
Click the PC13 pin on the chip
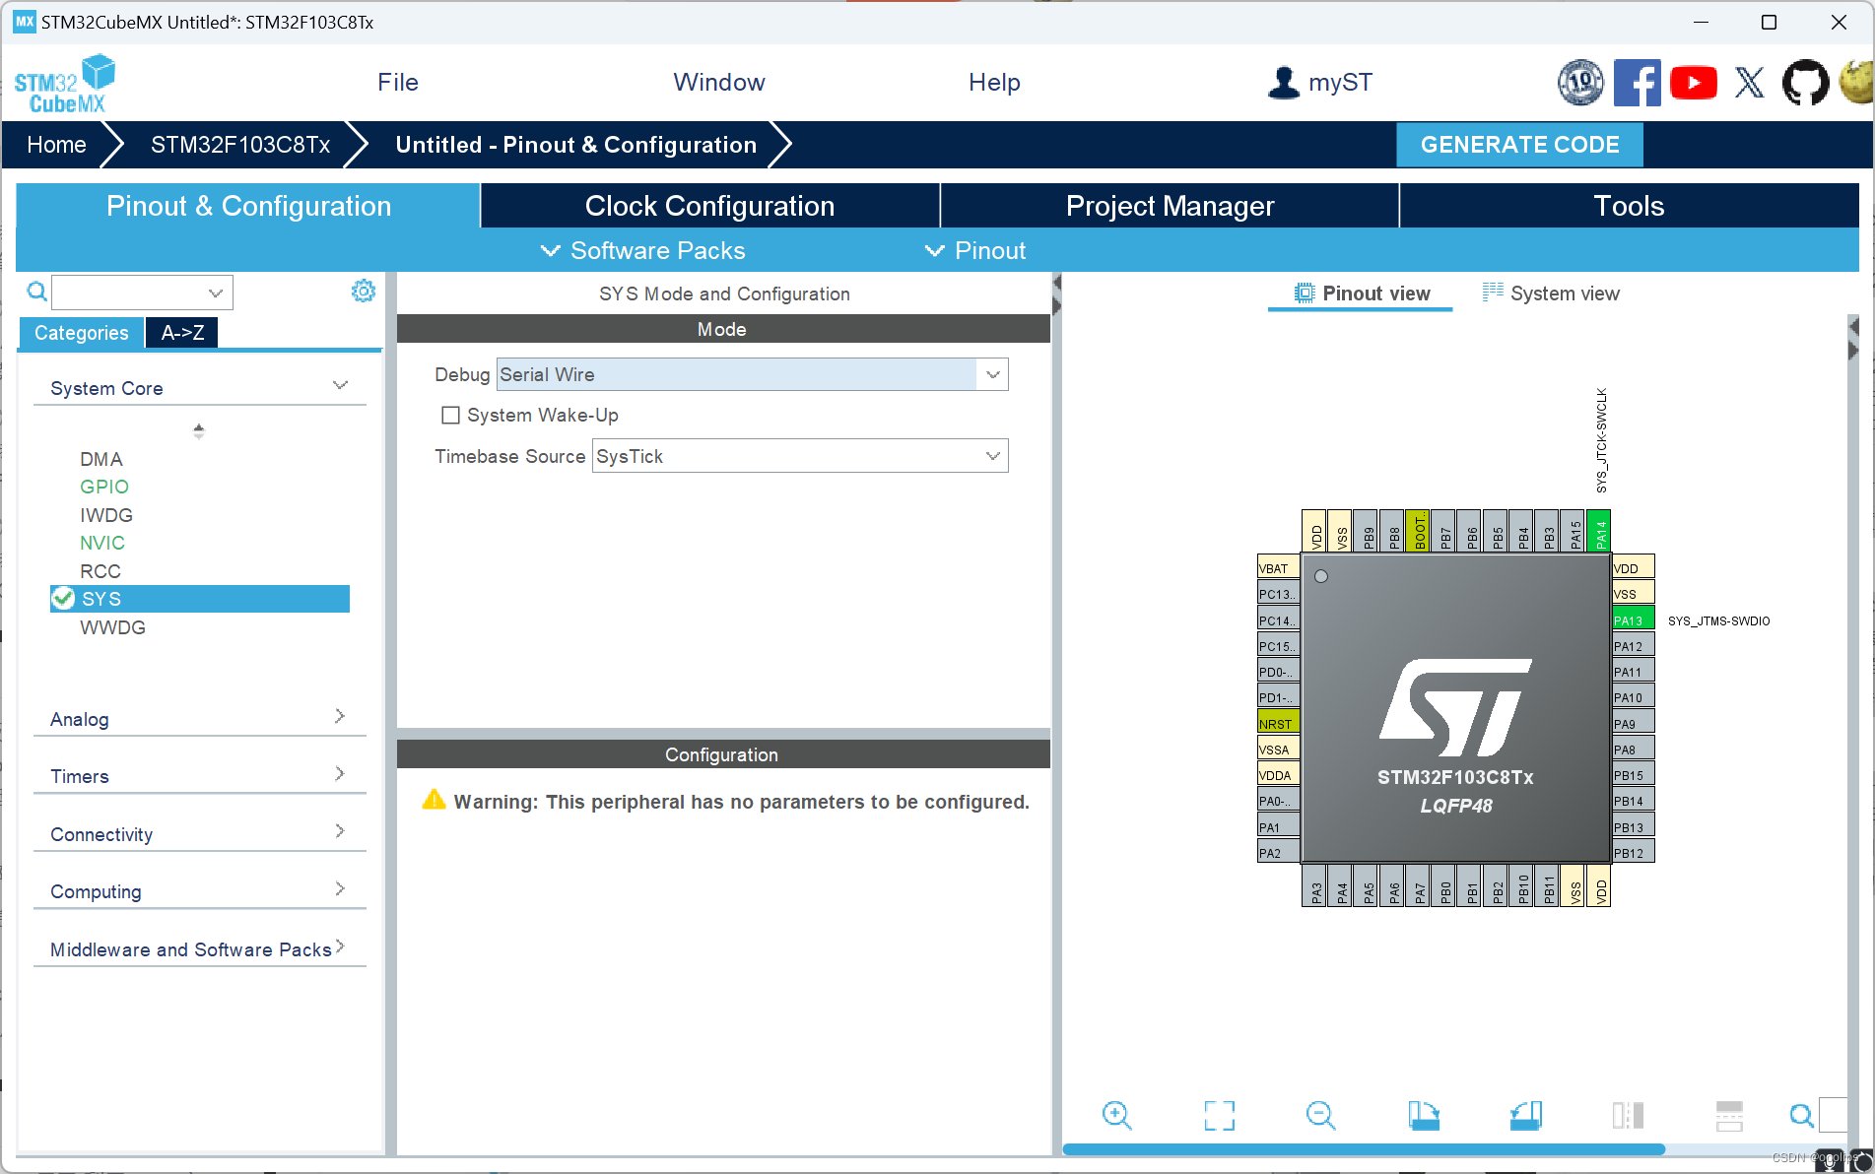[1278, 593]
